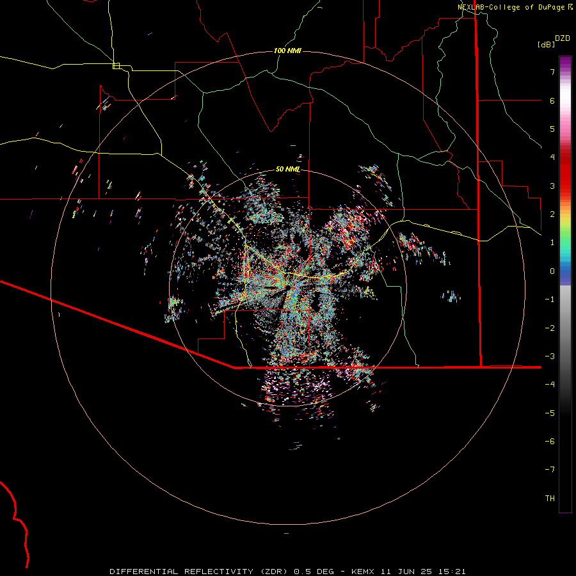The width and height of the screenshot is (576, 576).
Task: Click the 3 dB tick label
Action: pos(552,186)
